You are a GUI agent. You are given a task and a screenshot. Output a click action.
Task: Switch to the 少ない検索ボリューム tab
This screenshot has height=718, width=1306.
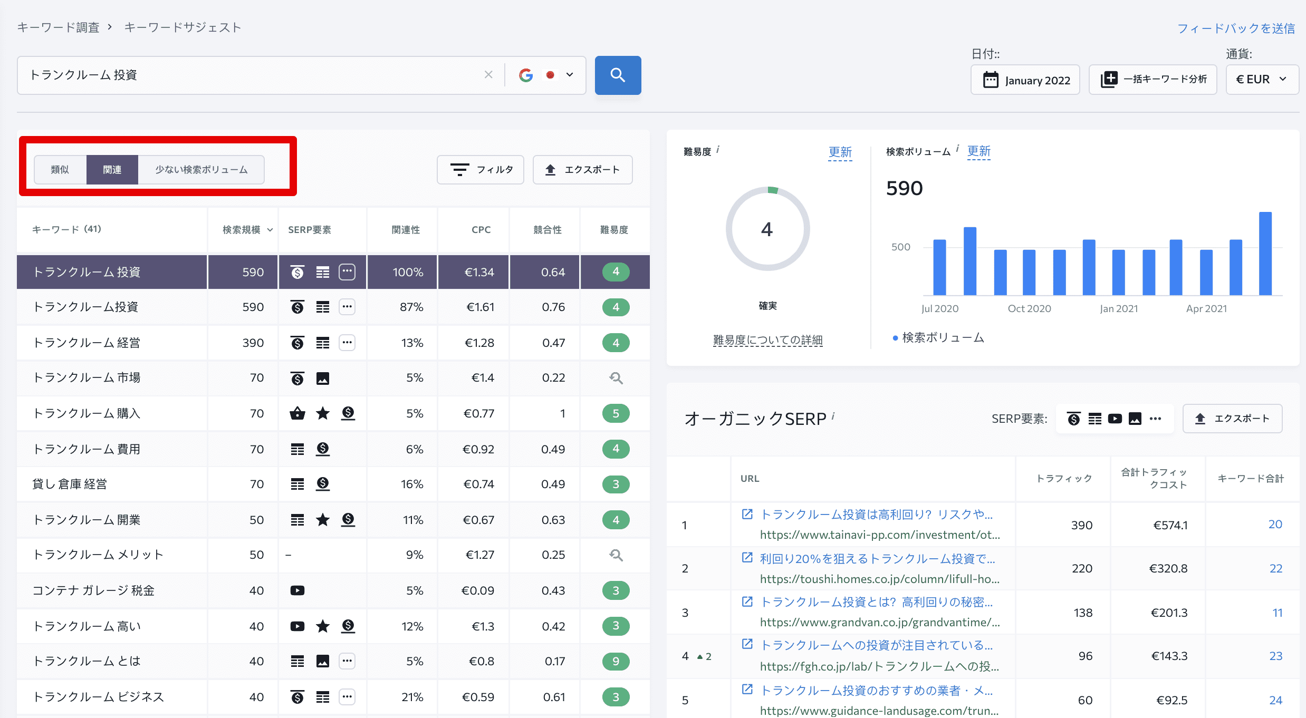(x=201, y=170)
